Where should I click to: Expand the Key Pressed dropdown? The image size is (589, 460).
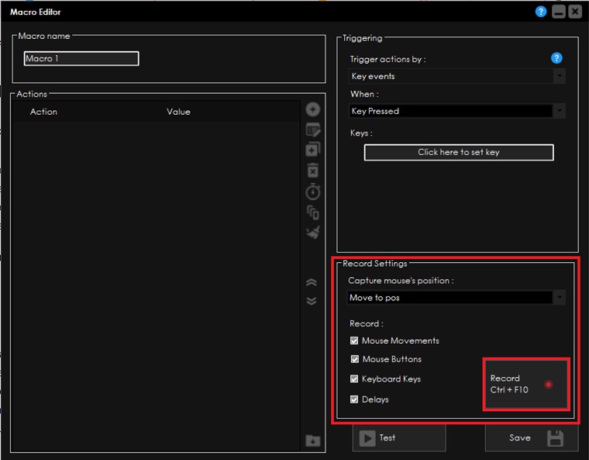click(x=456, y=111)
